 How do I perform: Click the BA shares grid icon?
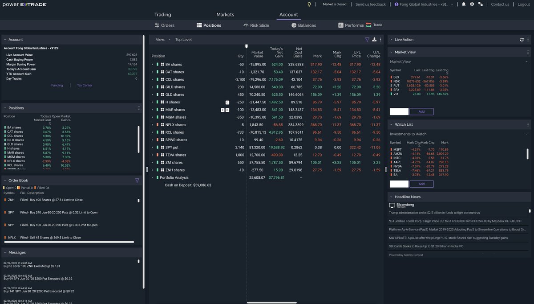162,64
